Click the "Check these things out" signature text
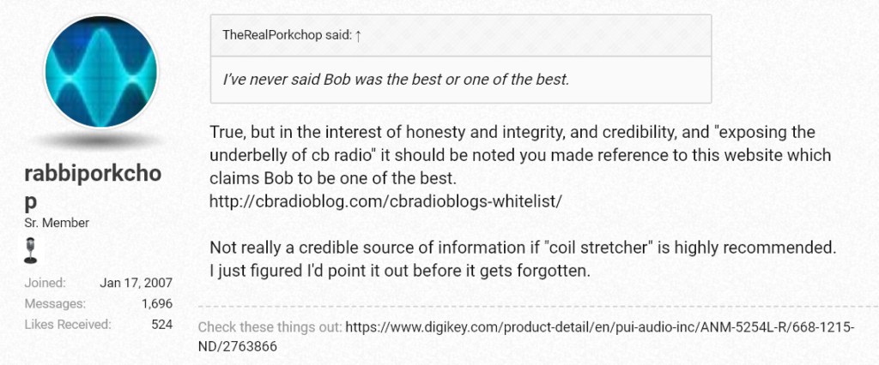 click(x=270, y=327)
